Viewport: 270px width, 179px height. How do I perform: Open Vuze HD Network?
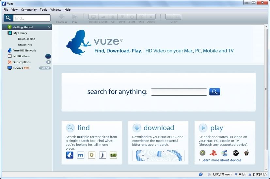coord(24,50)
